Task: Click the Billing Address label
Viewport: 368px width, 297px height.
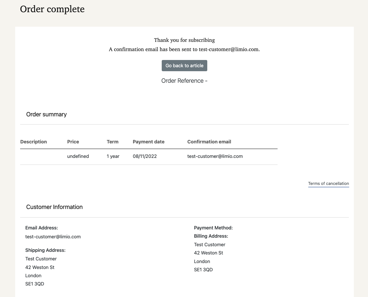Action: [211, 236]
